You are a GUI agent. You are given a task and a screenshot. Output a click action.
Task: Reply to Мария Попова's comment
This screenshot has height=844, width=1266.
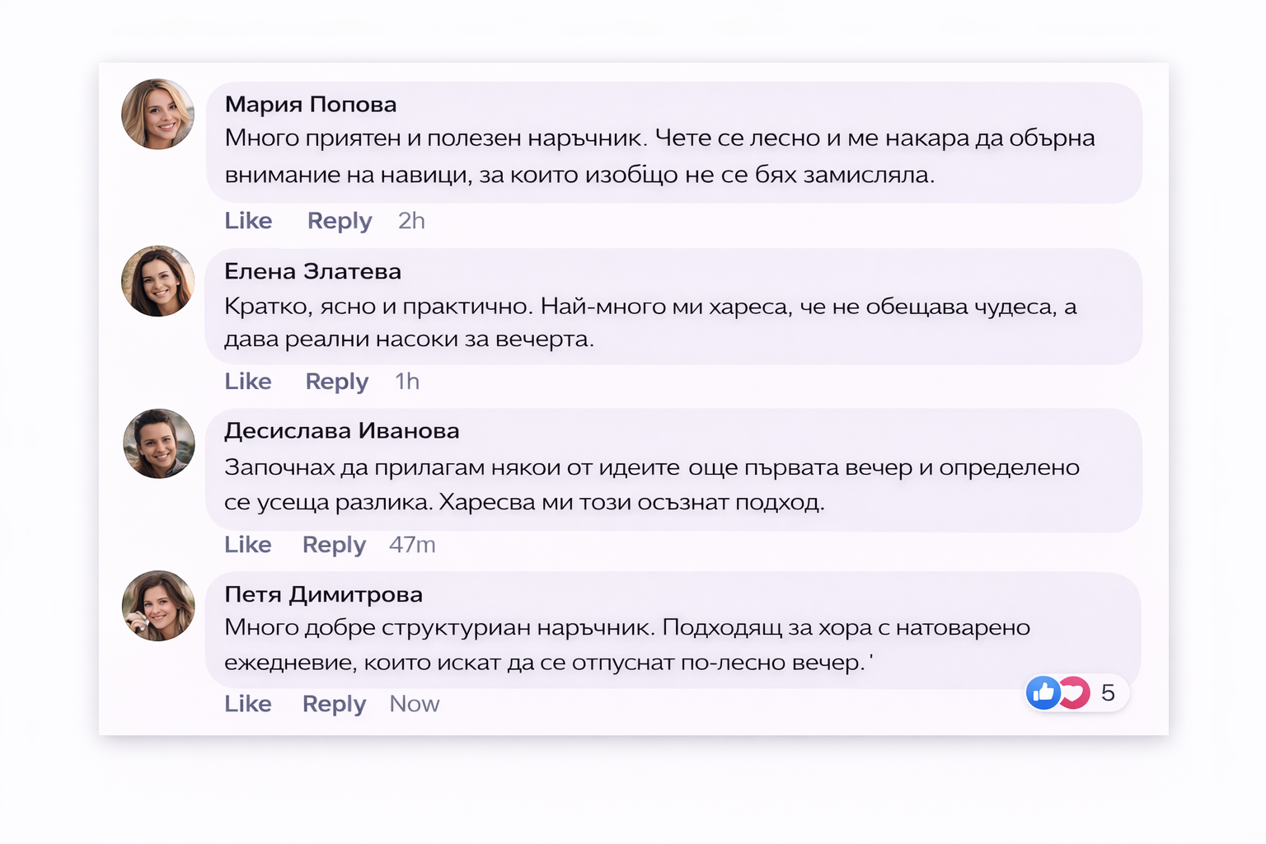tap(339, 221)
